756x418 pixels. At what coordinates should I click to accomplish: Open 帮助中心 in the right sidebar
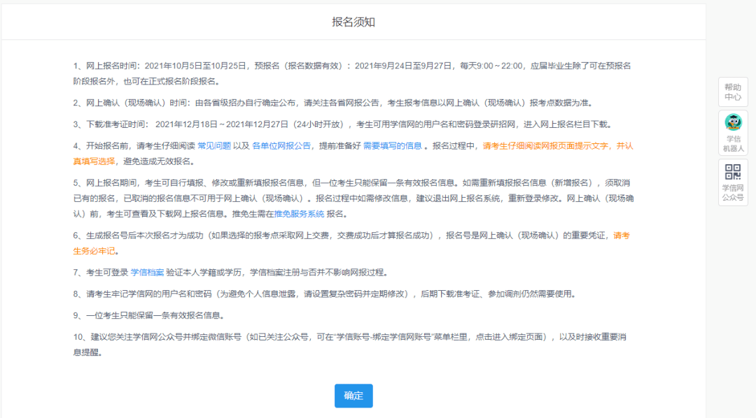733,92
